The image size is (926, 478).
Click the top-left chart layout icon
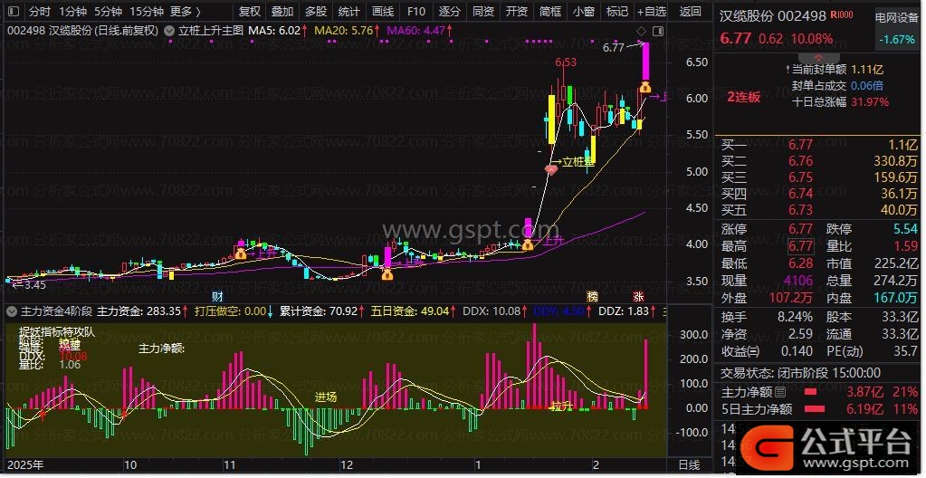click(12, 12)
